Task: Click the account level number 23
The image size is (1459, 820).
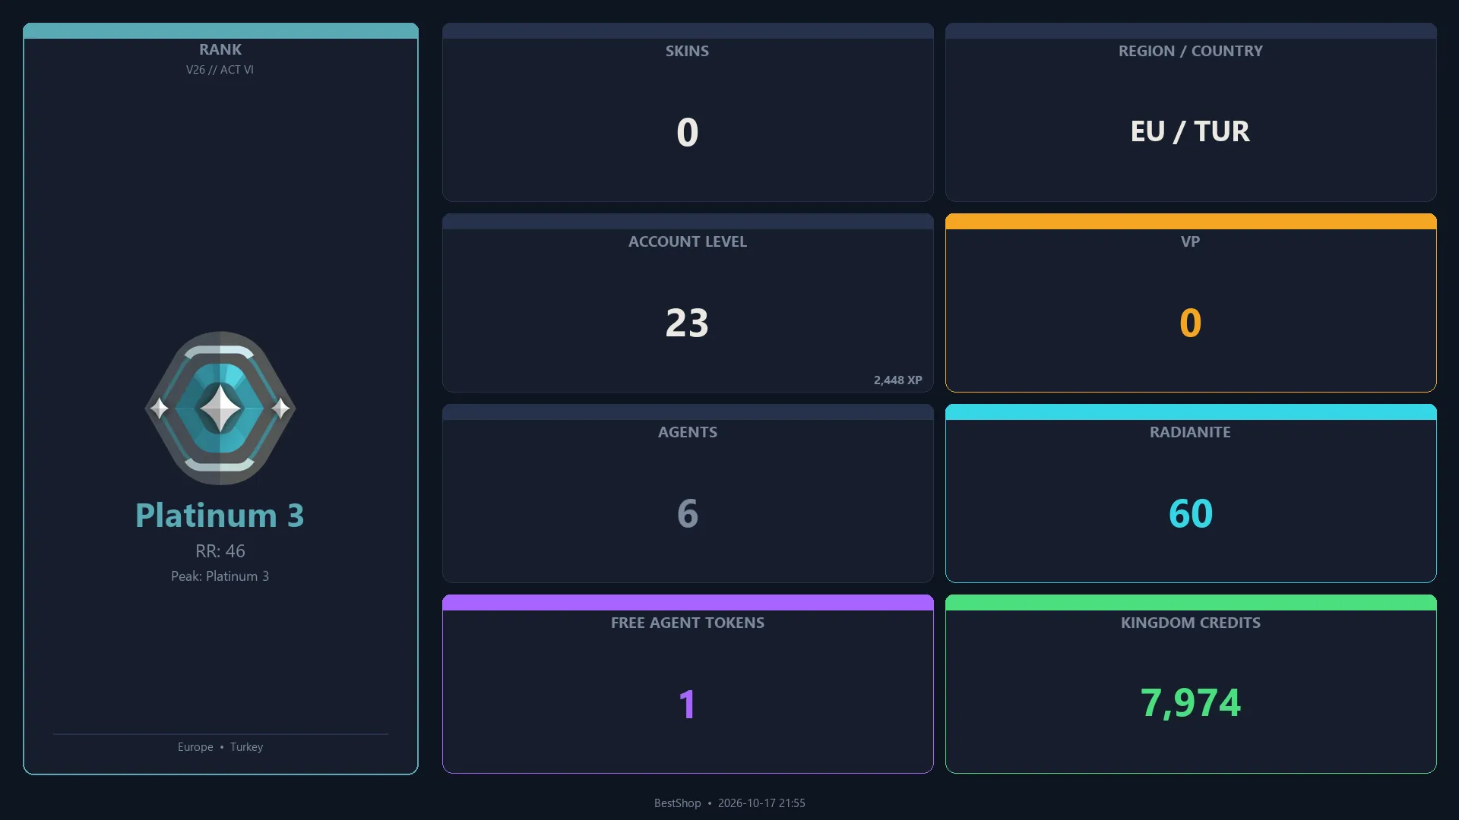Action: (688, 323)
